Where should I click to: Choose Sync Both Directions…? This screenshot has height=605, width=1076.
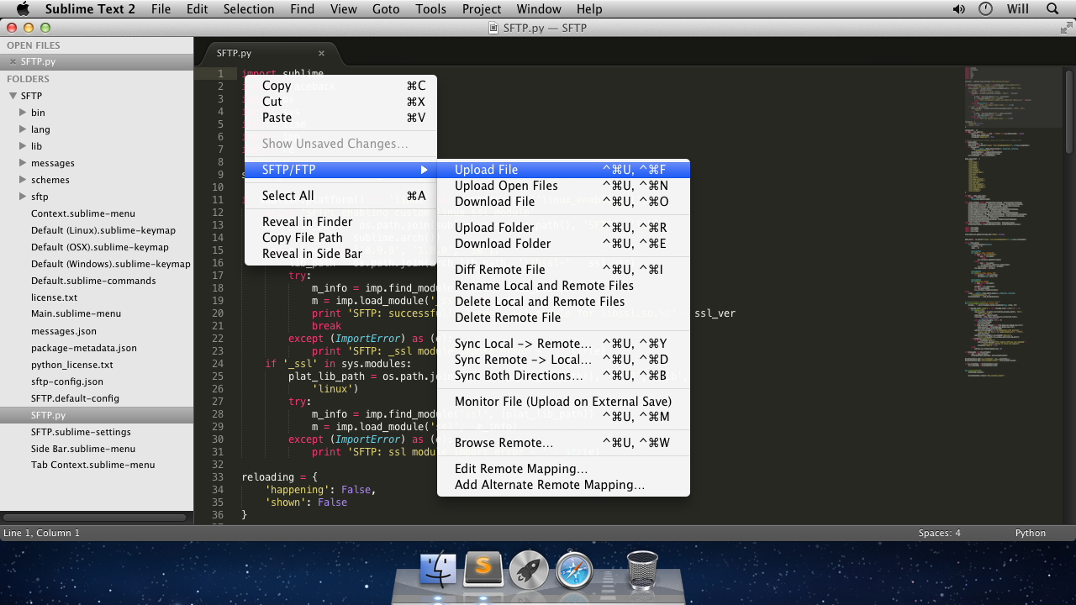click(x=563, y=376)
